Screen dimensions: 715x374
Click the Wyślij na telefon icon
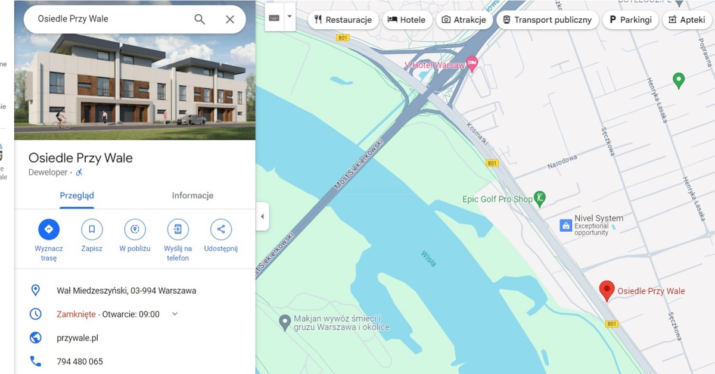pyautogui.click(x=178, y=229)
